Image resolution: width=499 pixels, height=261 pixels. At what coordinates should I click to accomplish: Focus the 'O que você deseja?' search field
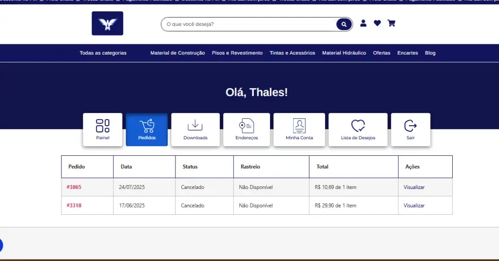tap(249, 24)
